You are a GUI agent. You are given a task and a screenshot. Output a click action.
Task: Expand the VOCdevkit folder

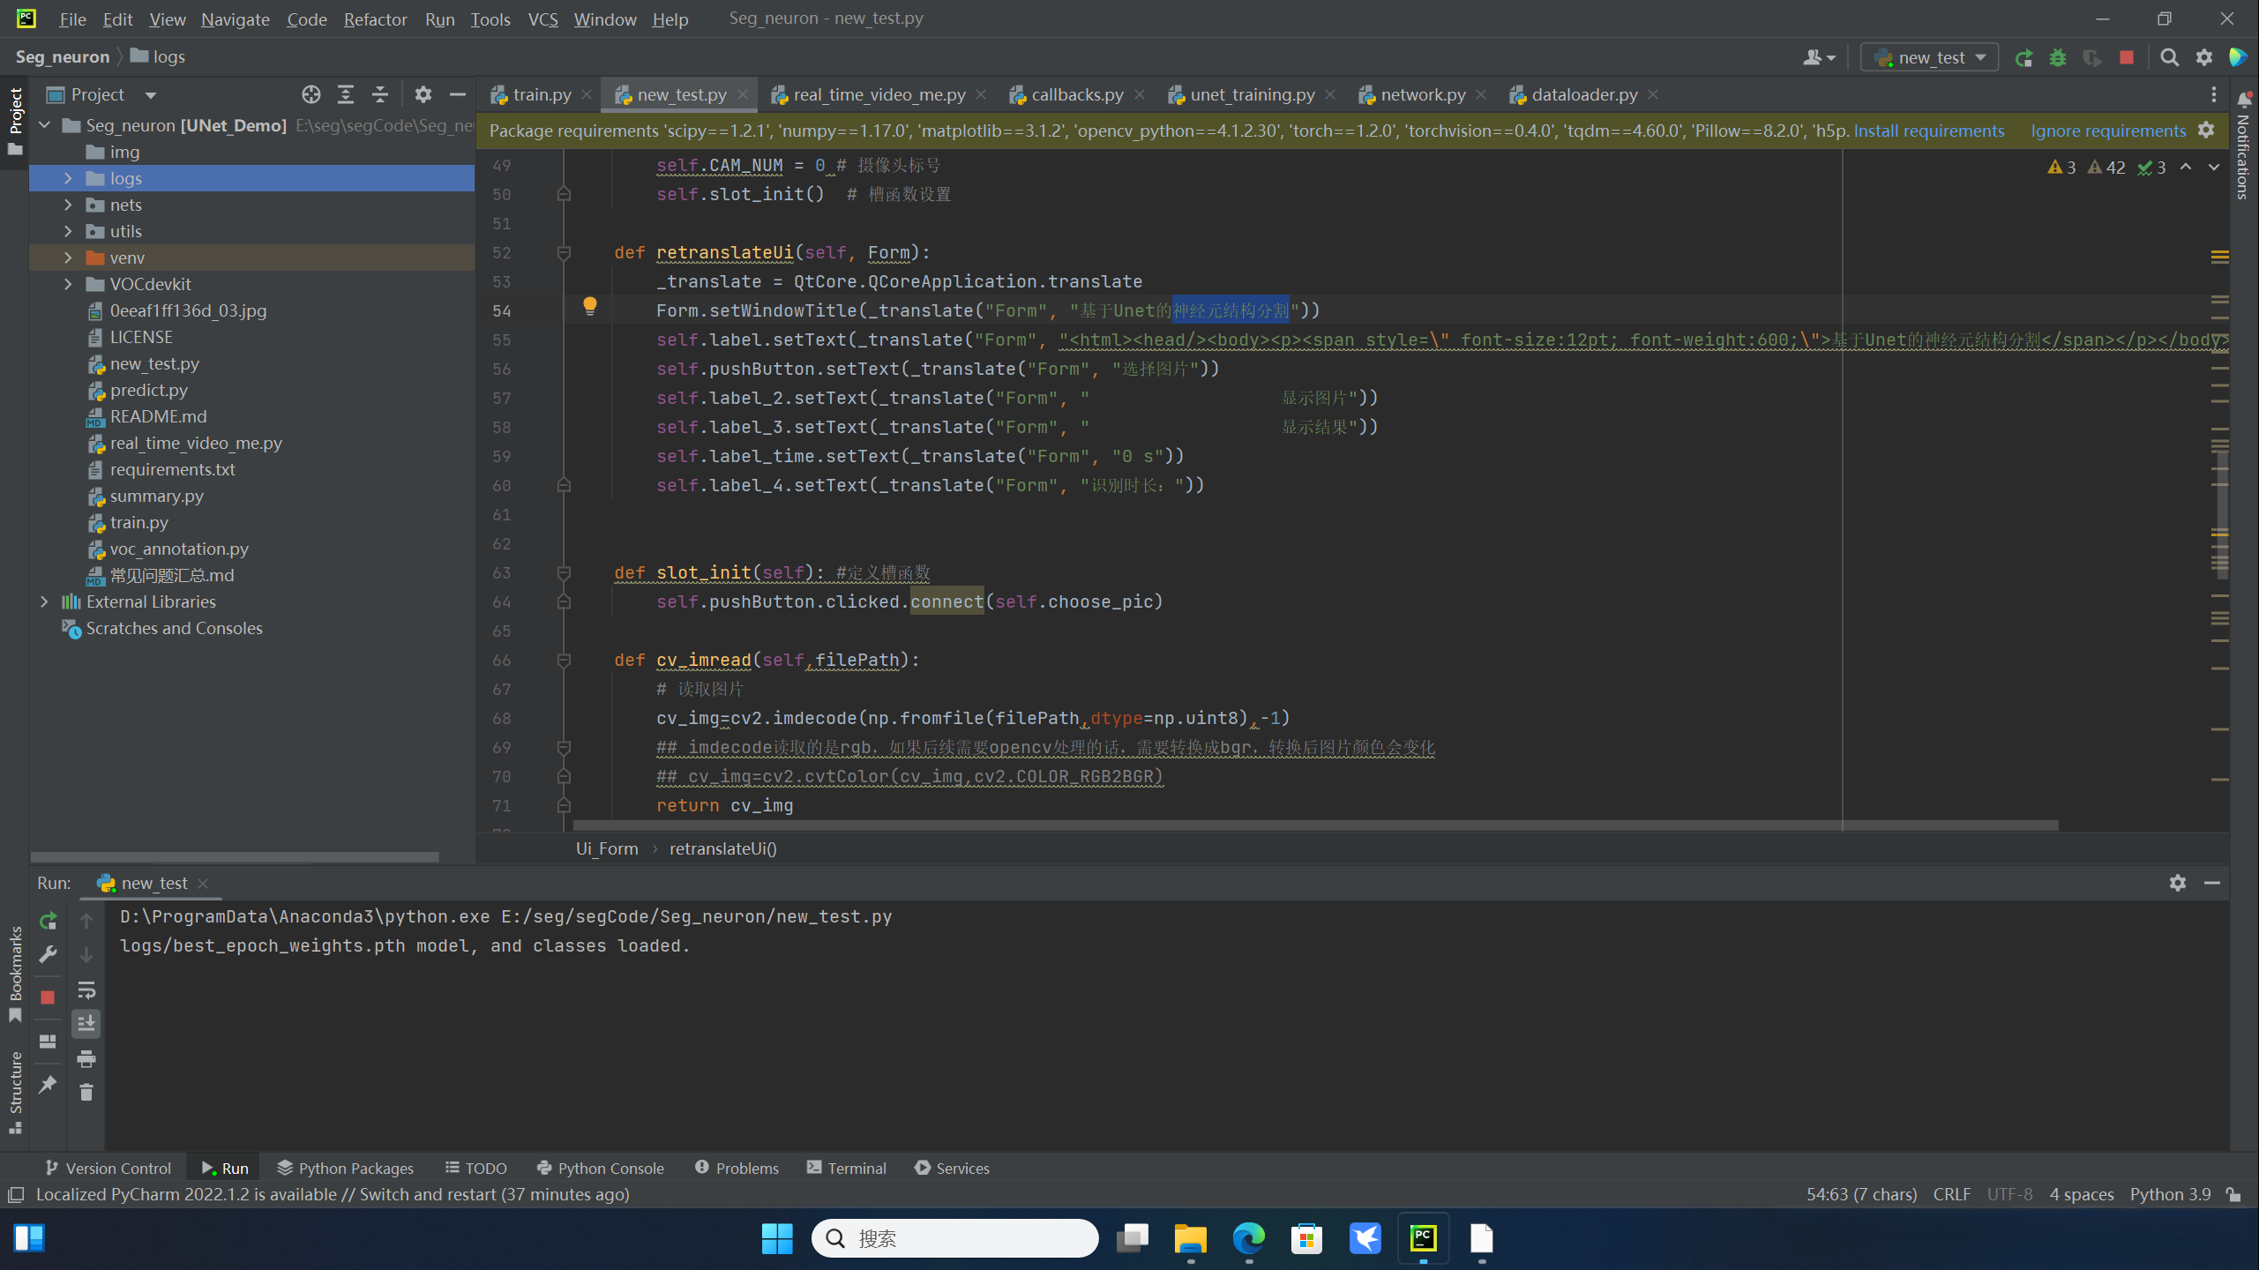[x=68, y=284]
